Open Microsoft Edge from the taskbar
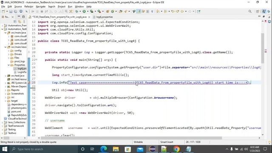This screenshot has width=272, height=153. 104,149
